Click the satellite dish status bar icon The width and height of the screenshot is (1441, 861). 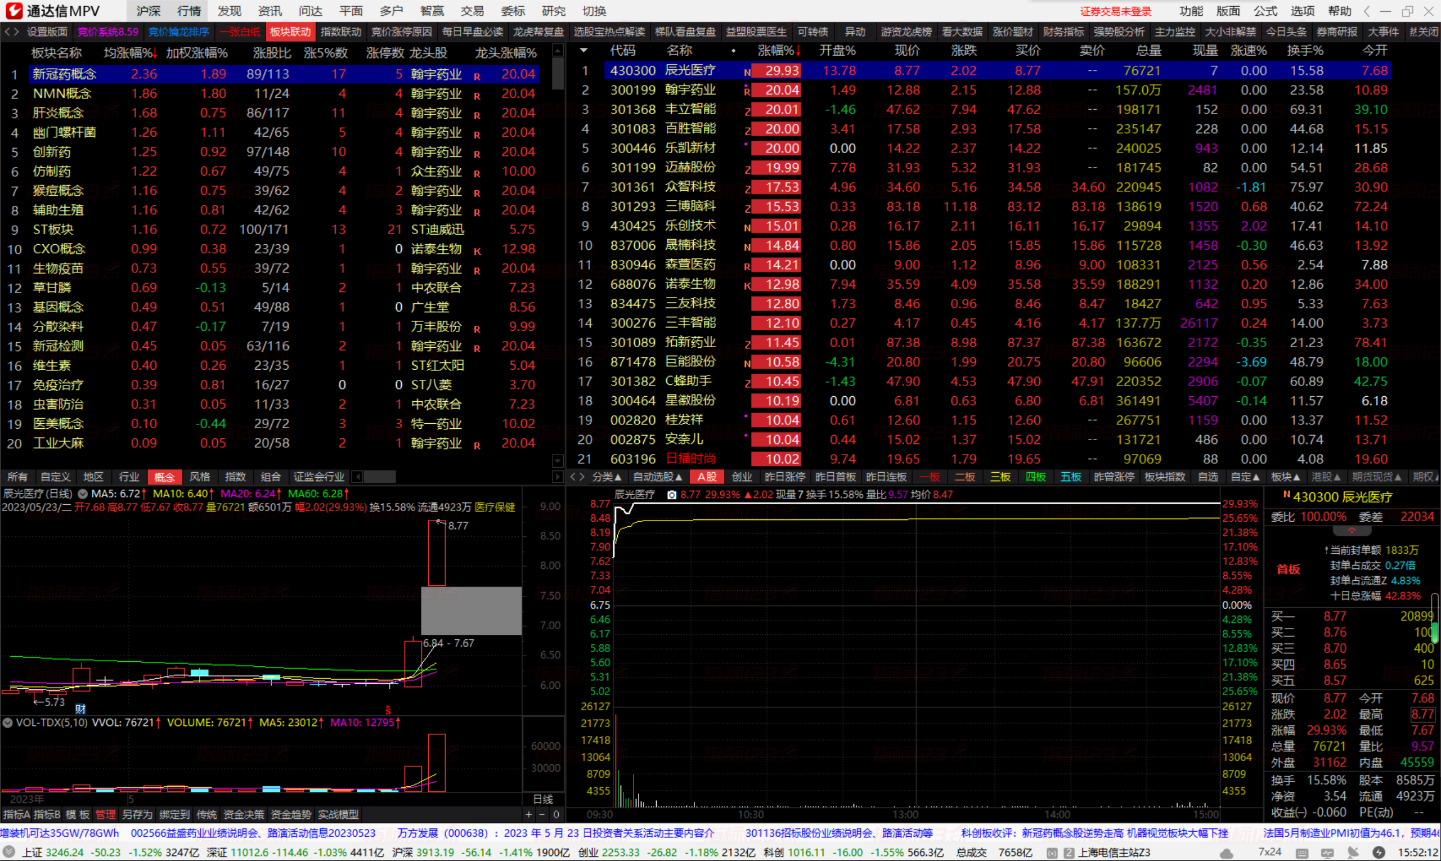pyautogui.click(x=1352, y=853)
